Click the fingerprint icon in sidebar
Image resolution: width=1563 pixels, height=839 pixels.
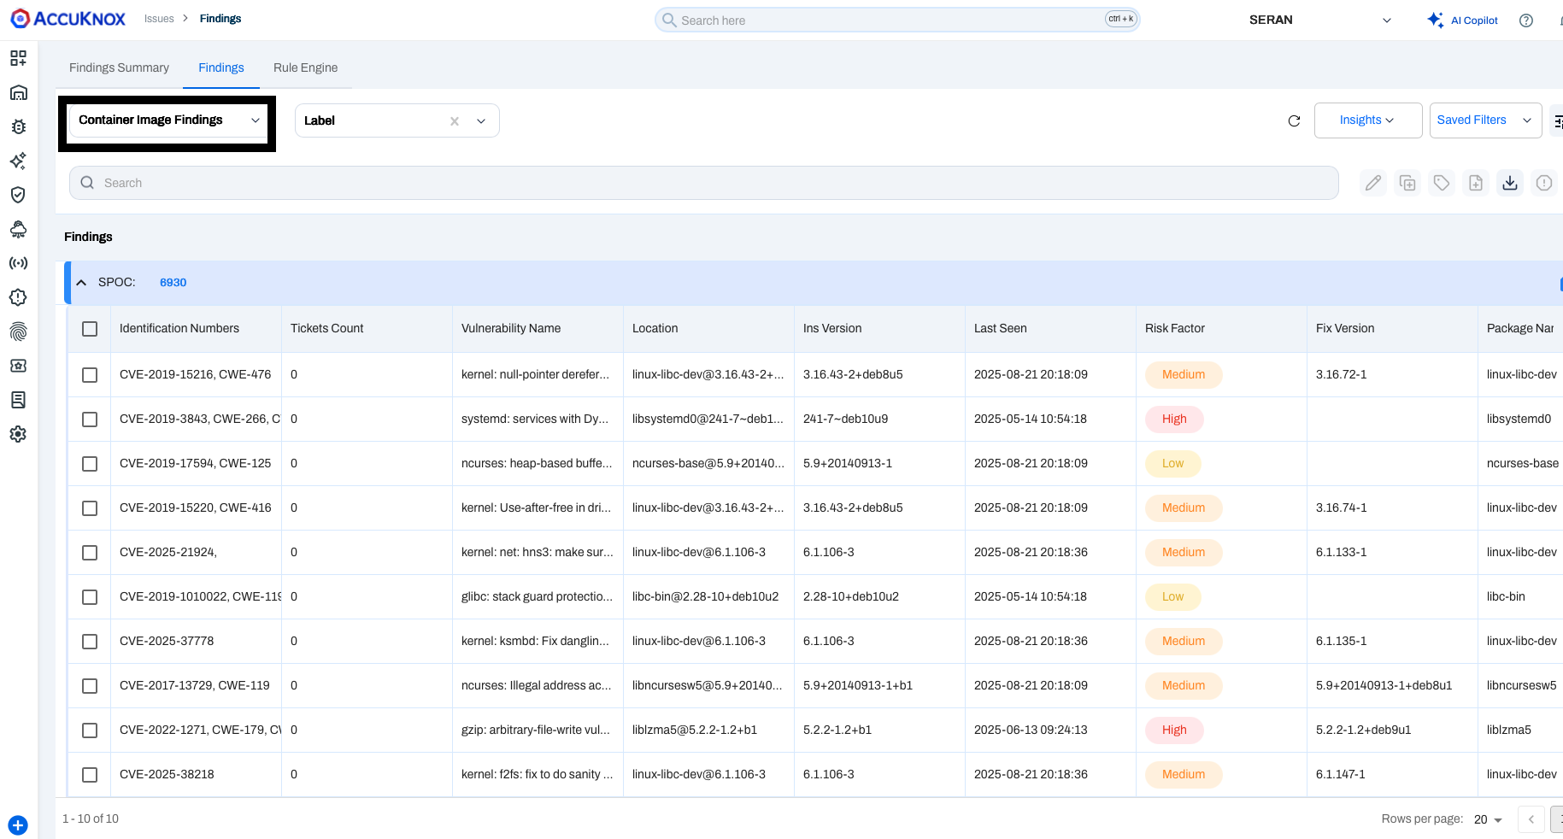coord(18,331)
